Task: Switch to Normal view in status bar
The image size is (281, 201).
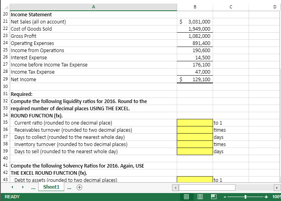Action: coord(186,197)
